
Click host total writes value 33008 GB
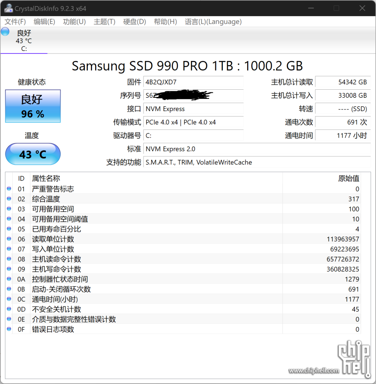click(x=343, y=95)
